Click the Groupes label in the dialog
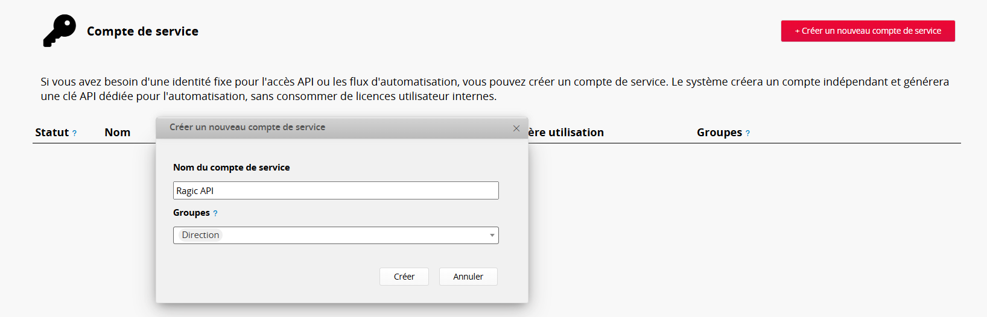Screen dimensions: 987x317 point(191,213)
